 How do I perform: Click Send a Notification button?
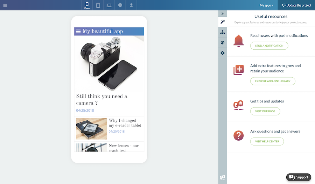point(269,46)
